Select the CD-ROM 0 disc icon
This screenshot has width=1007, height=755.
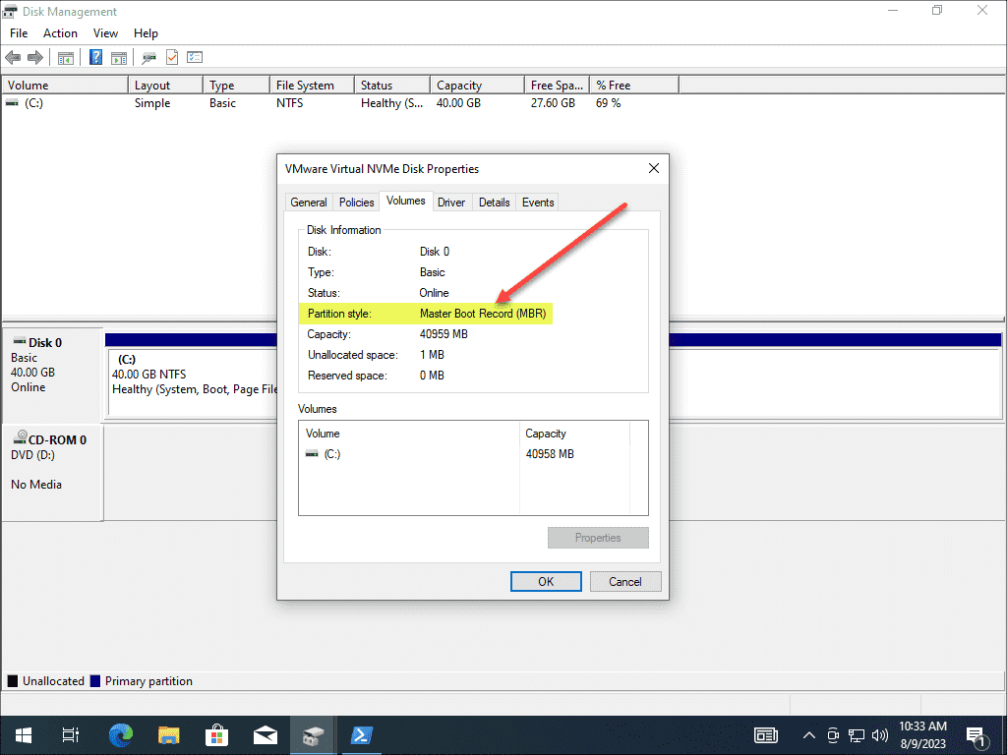[20, 437]
